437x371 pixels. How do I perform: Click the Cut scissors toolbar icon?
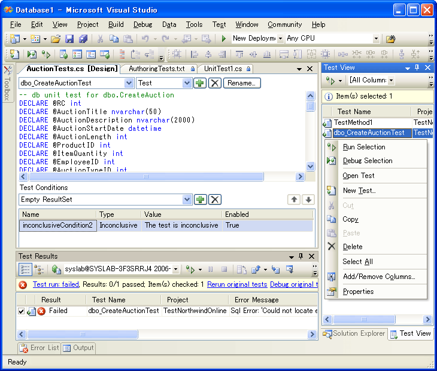tap(100, 39)
